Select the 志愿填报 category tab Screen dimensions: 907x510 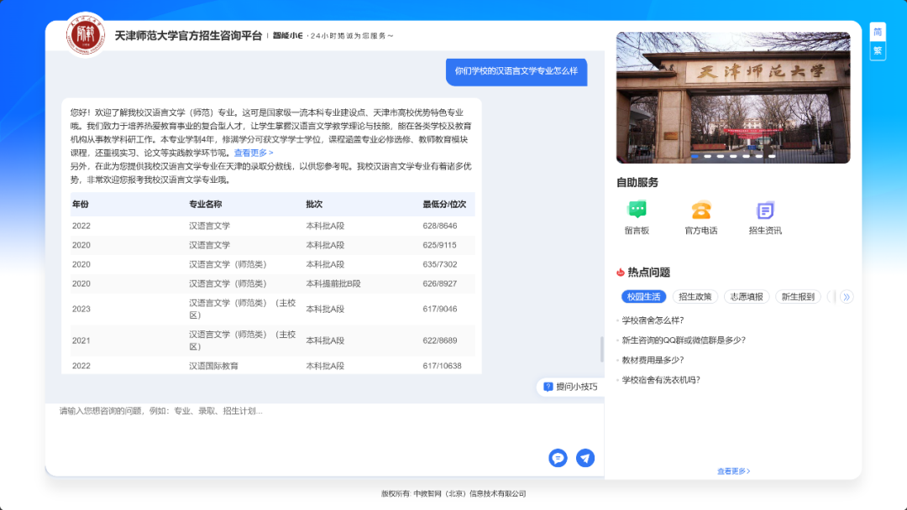(x=747, y=297)
